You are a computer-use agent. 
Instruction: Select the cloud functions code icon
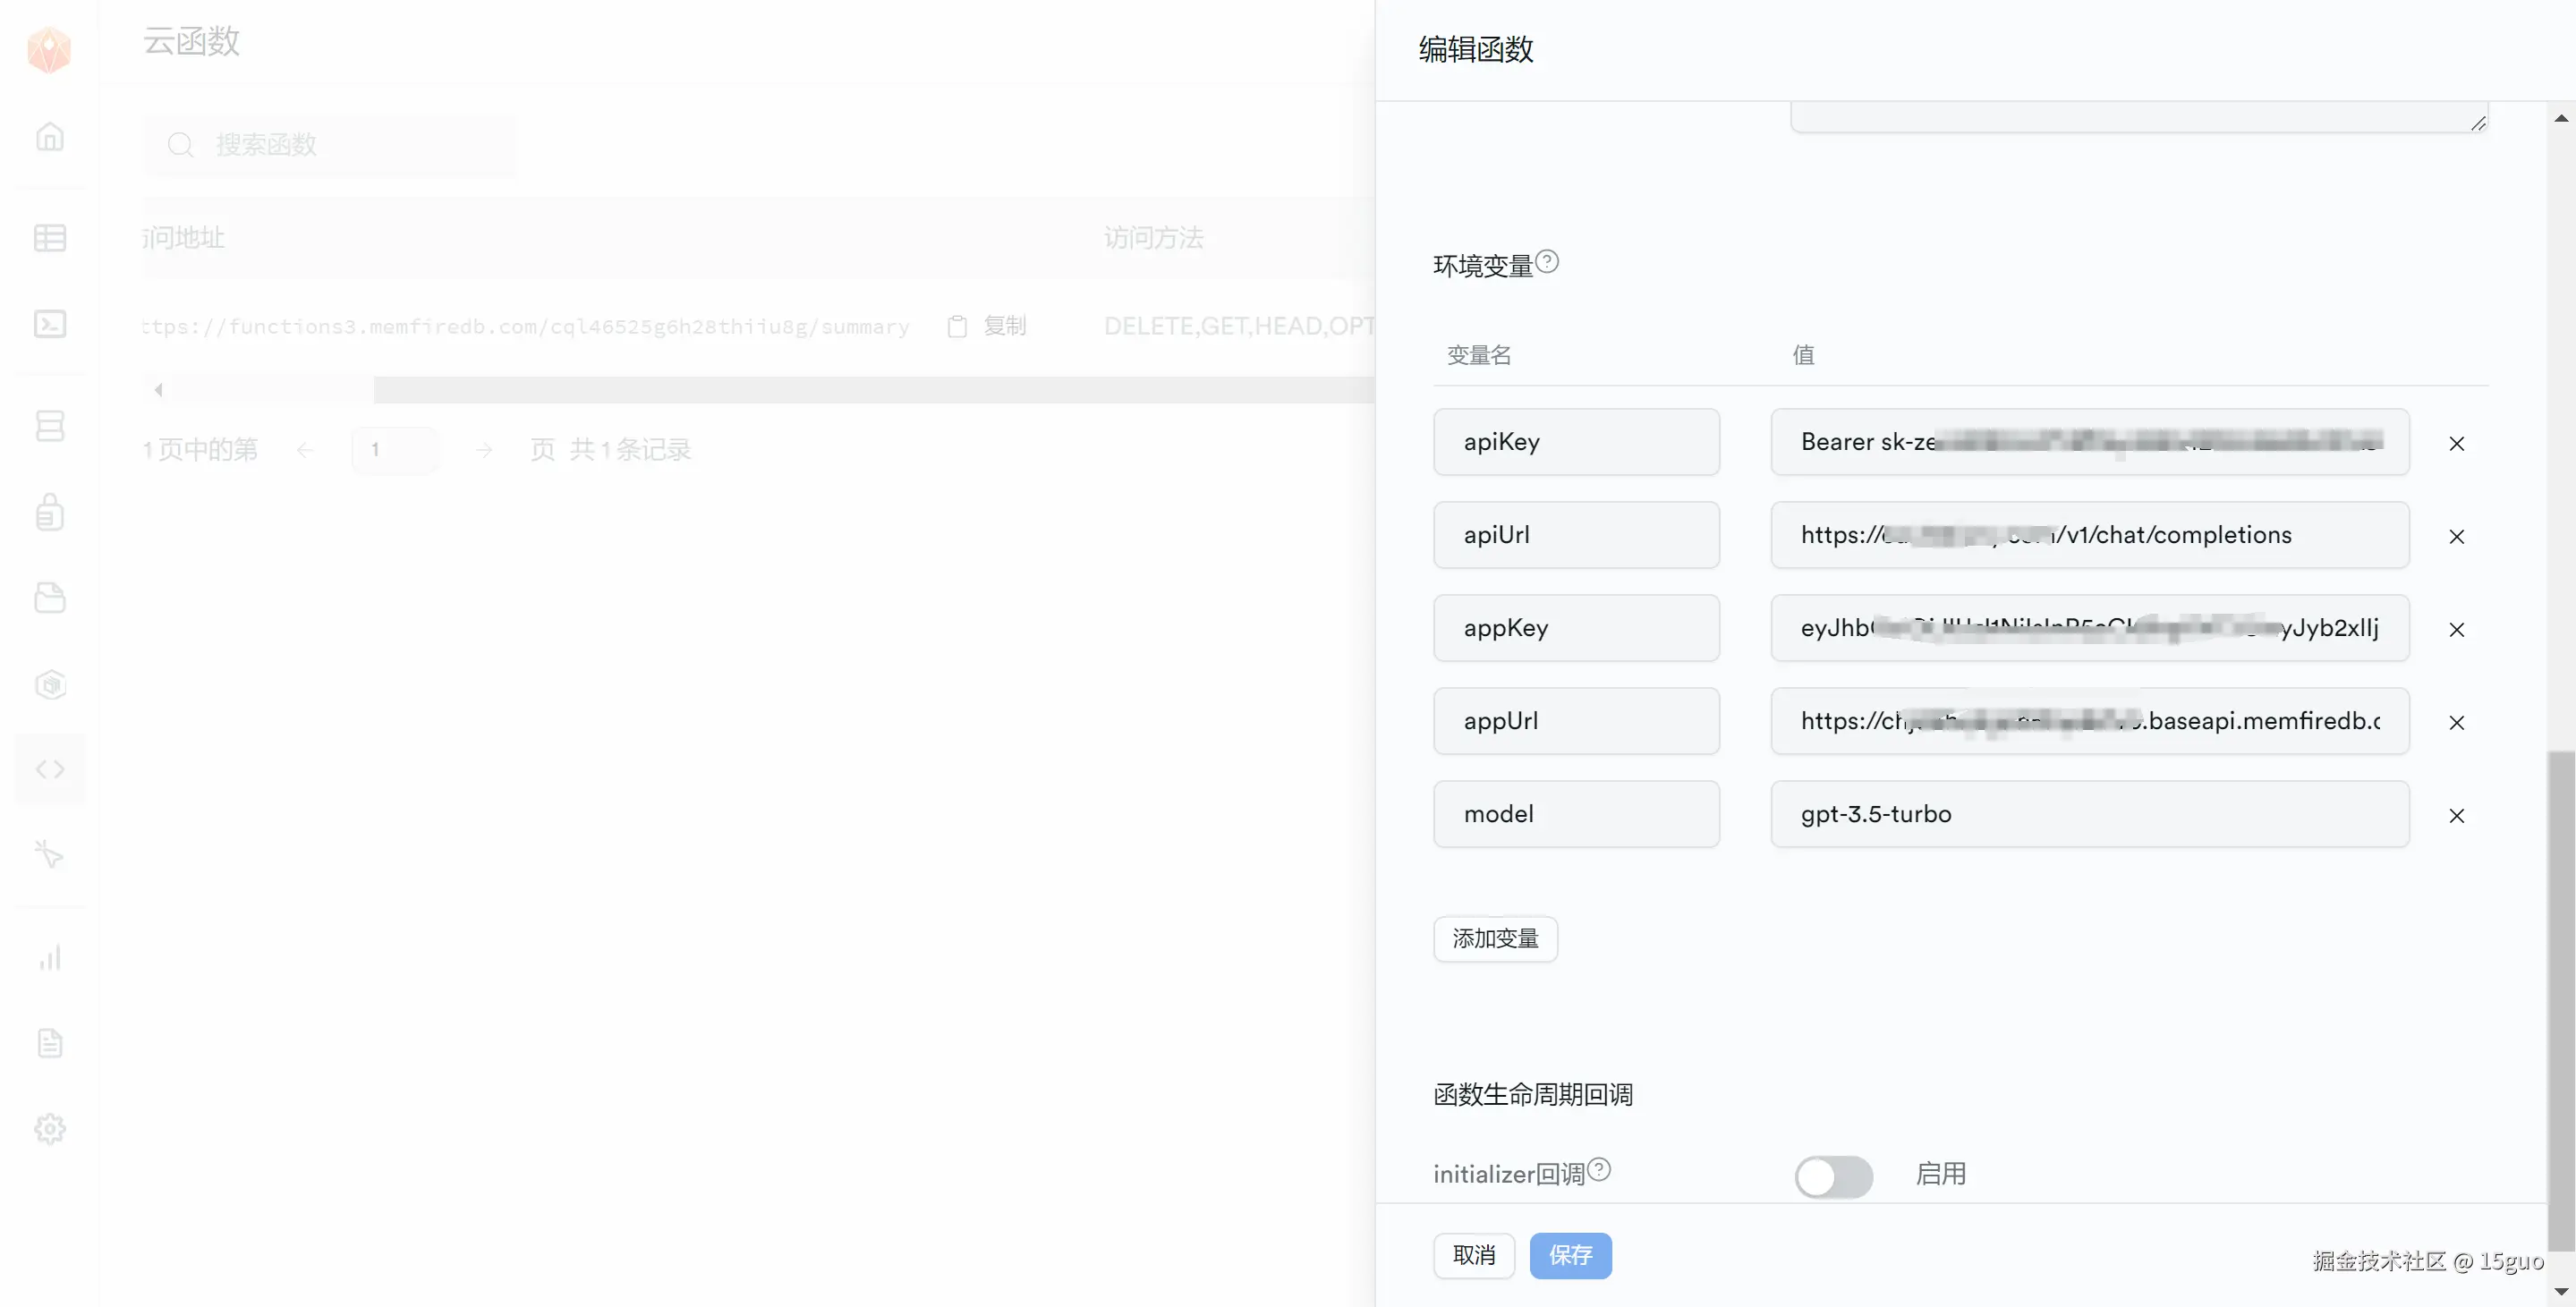tap(50, 769)
